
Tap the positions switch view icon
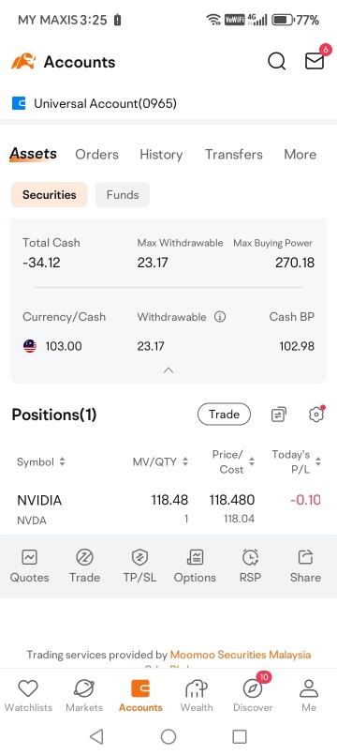pyautogui.click(x=279, y=415)
